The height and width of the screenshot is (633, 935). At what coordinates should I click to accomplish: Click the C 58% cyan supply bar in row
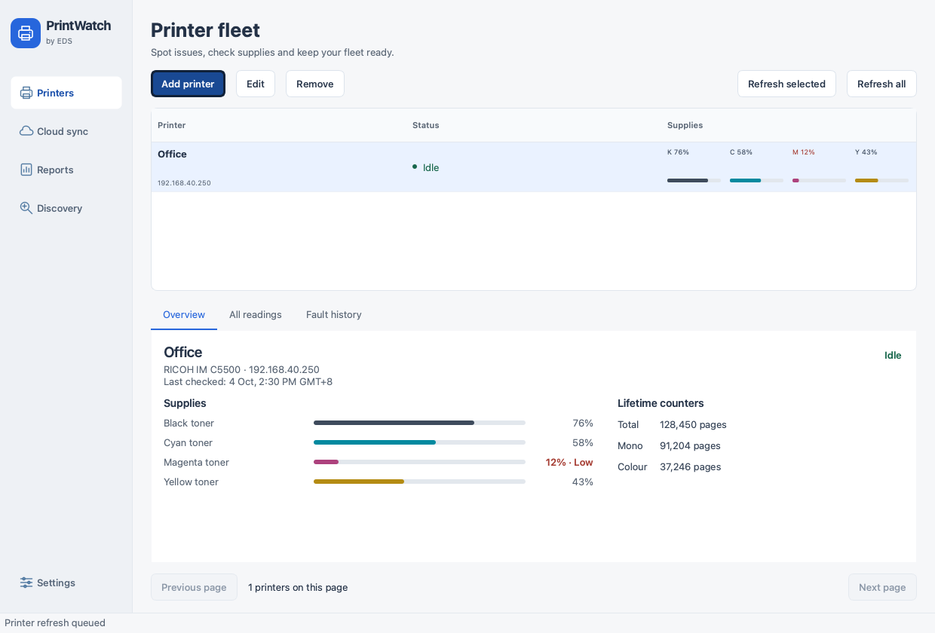click(756, 180)
